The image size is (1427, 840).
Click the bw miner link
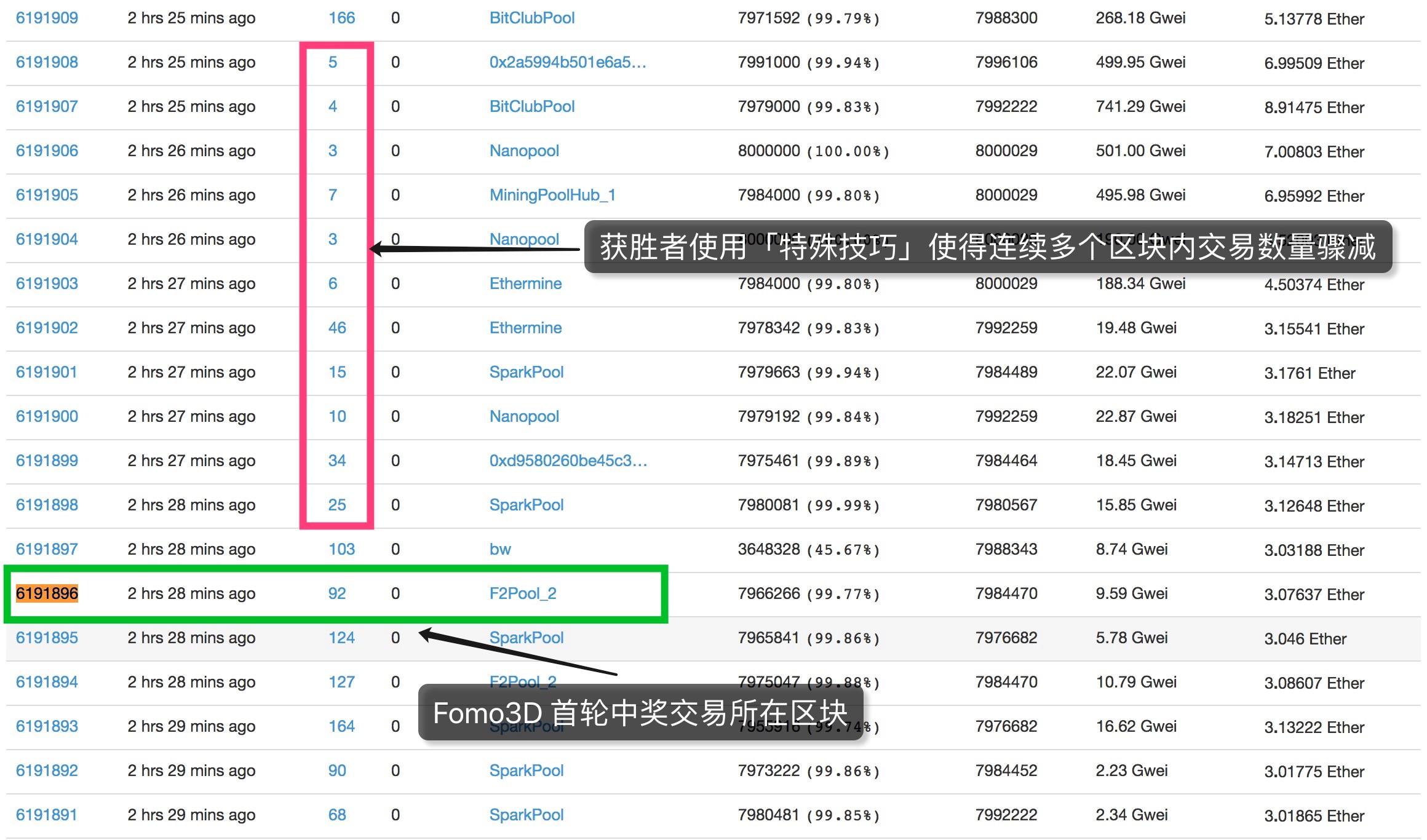pos(500,549)
